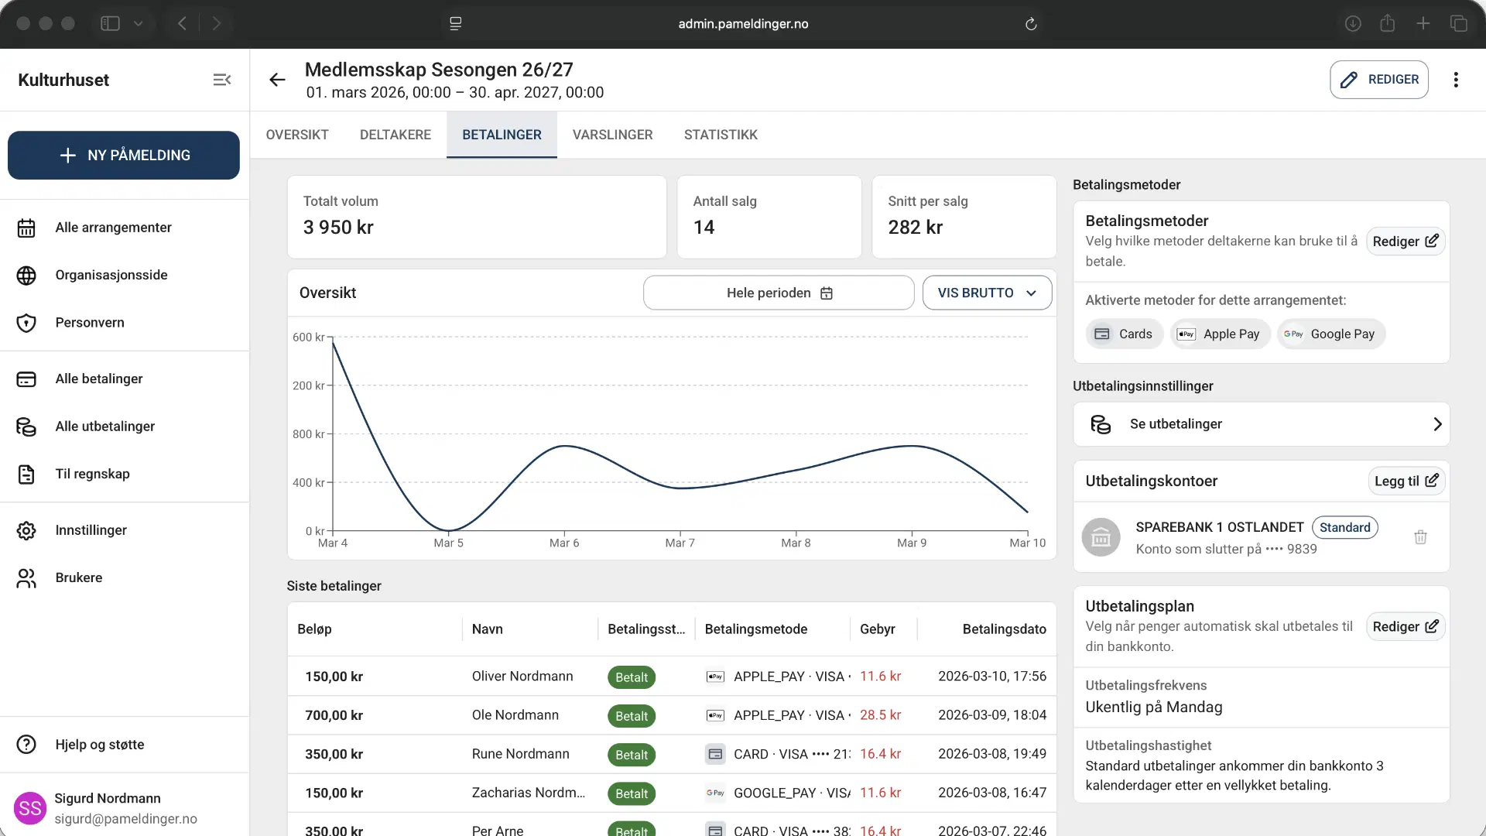
Task: Delete the Sparebank 1 Ostlandet account
Action: coord(1420,537)
